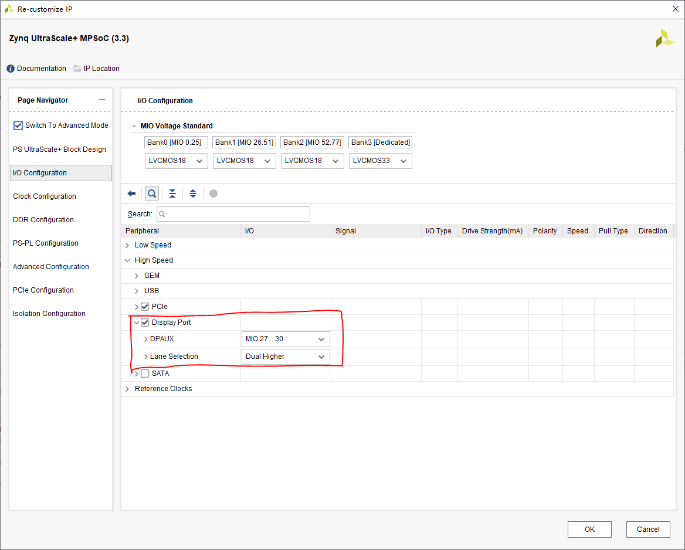The height and width of the screenshot is (550, 685).
Task: Expand the PCIe tree node
Action: (136, 307)
